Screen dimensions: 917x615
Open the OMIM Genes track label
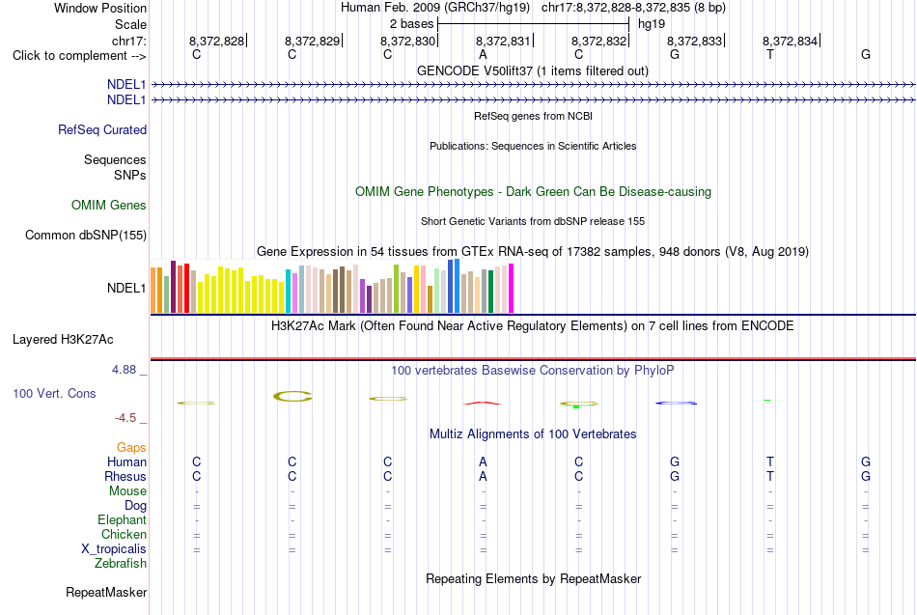(x=109, y=205)
